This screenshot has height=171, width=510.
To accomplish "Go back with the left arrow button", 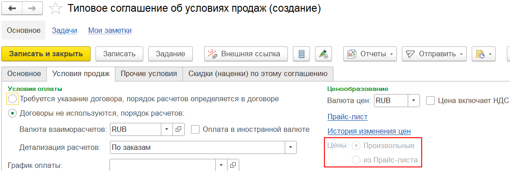I will (x=13, y=9).
